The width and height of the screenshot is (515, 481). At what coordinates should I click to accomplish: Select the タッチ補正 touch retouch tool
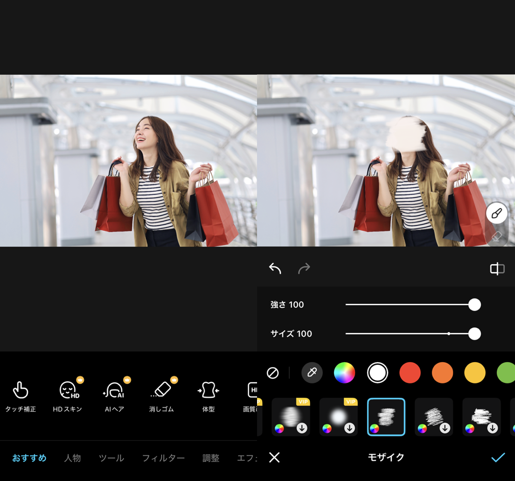[x=20, y=396]
